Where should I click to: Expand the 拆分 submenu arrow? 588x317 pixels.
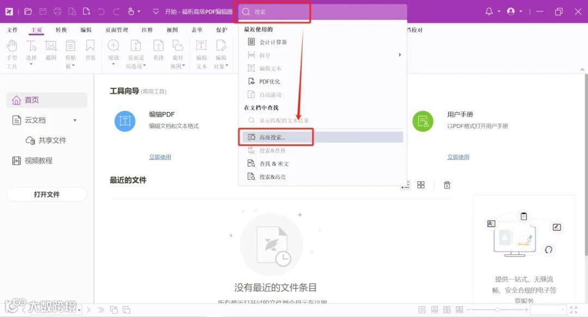pos(400,55)
